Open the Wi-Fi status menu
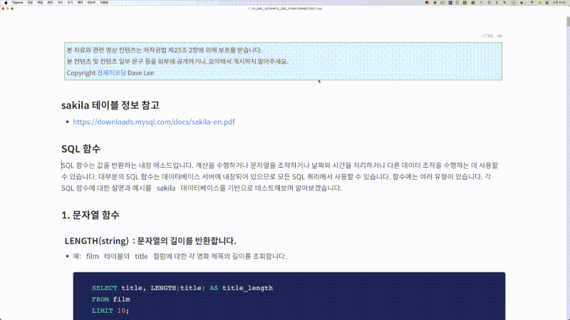570x320 pixels. (x=532, y=3)
